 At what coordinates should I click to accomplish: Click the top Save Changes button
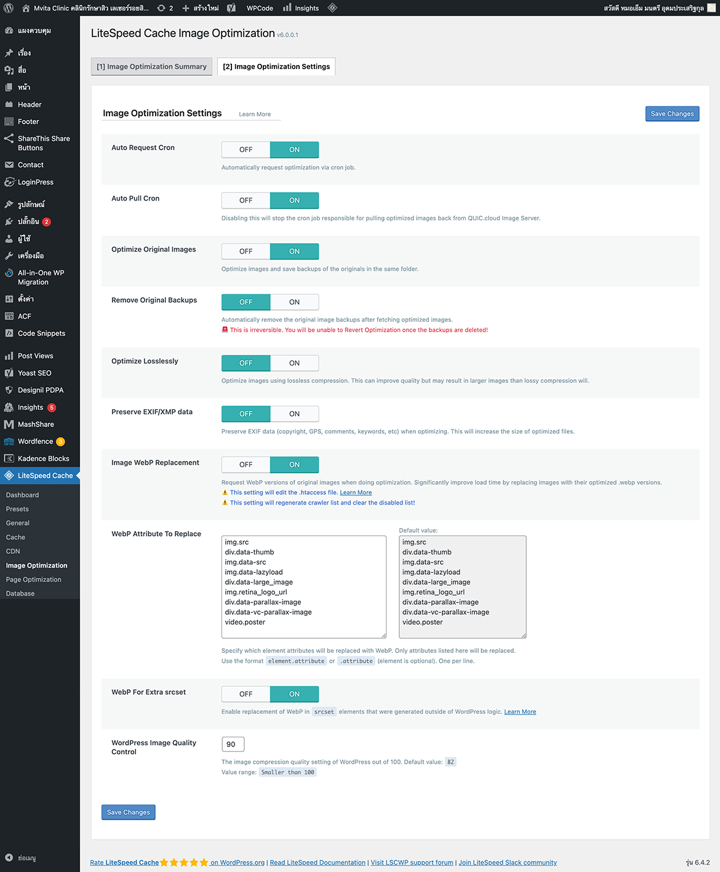tap(672, 114)
